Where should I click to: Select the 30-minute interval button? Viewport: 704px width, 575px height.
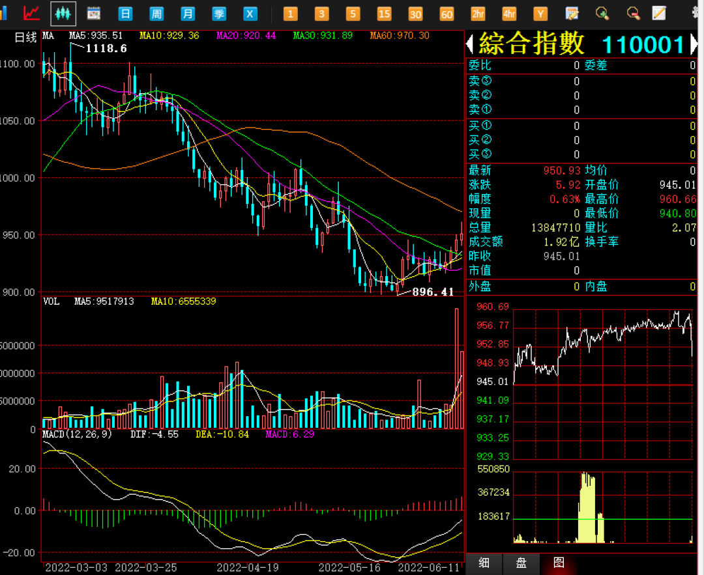415,14
